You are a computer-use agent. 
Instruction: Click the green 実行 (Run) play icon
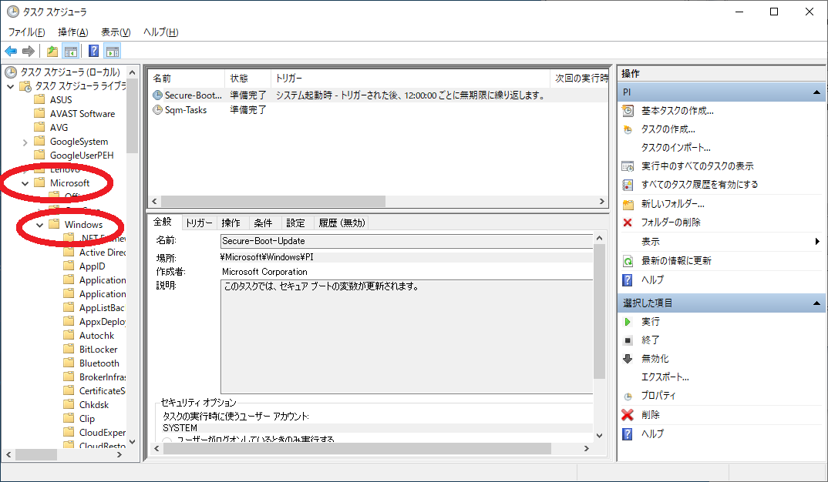[628, 321]
